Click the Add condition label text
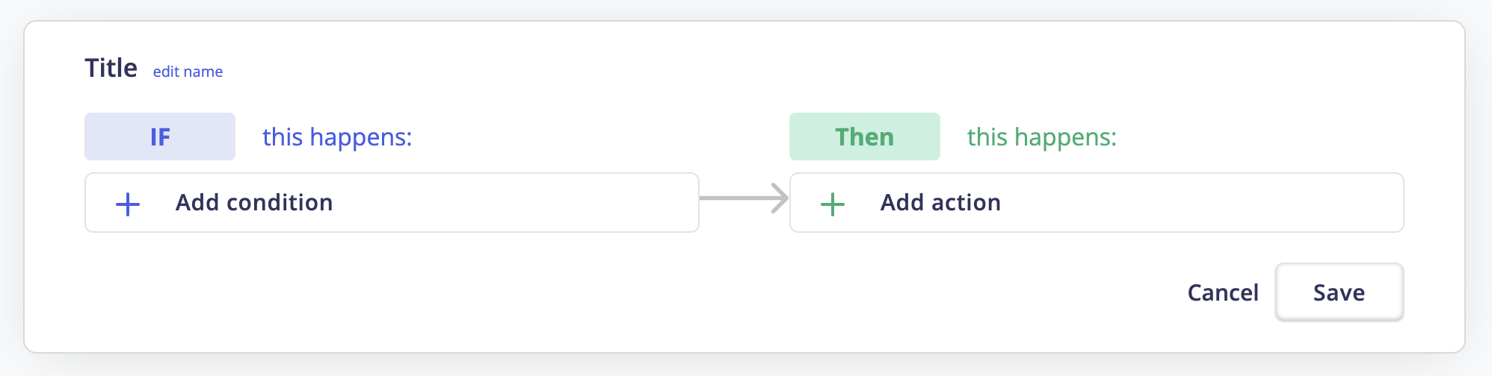Screen dimensions: 1492x376 tap(254, 203)
